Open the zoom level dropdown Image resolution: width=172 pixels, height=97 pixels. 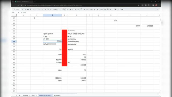pos(35,9)
